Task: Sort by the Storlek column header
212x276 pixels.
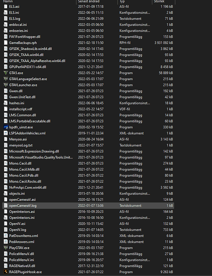Action: pos(159,1)
